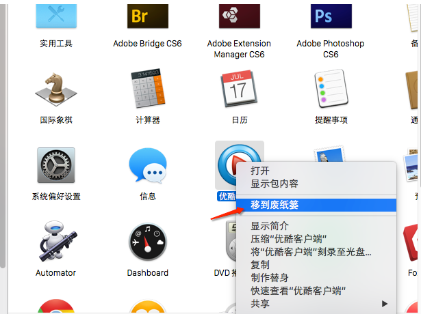The width and height of the screenshot is (421, 314).
Task: Choose 打开 from the context menu
Action: 316,171
